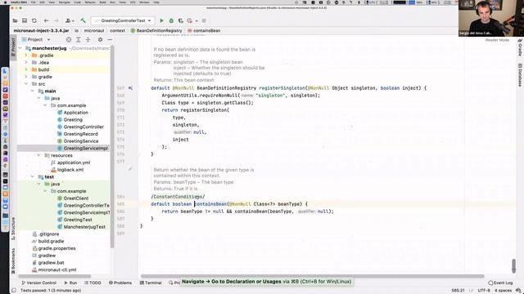
Task: Open the Version Control tool window tab
Action: (38, 283)
